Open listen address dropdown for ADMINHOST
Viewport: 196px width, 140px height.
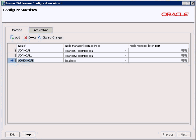pos(125,60)
